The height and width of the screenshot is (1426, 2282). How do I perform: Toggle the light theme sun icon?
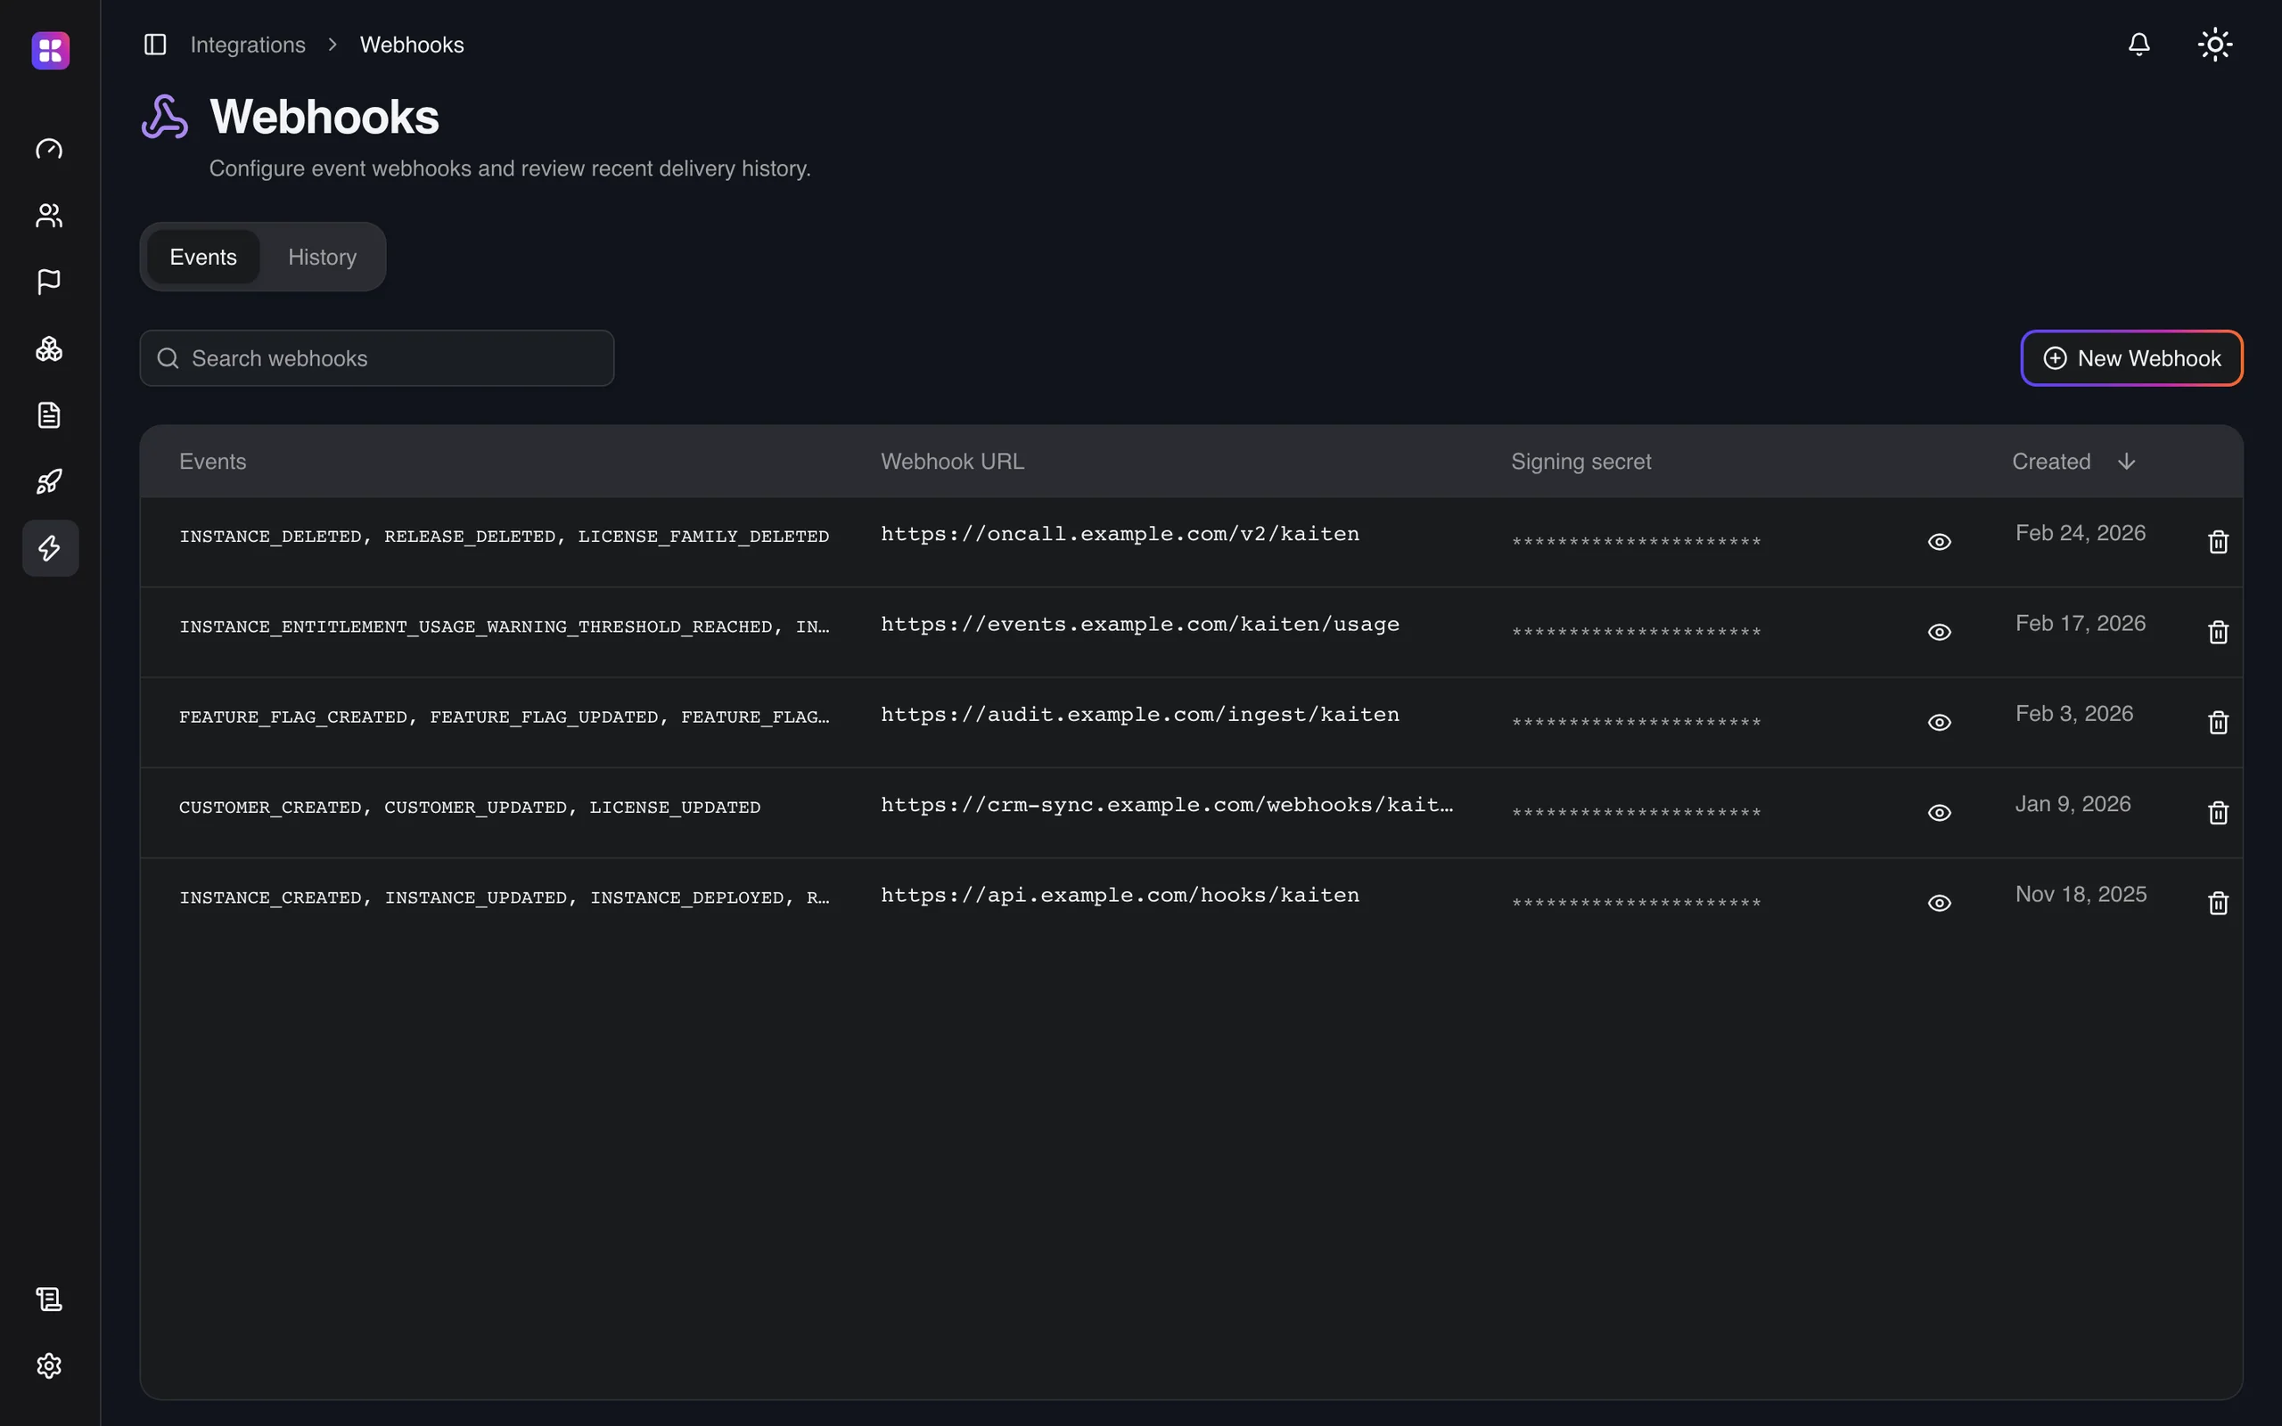[x=2215, y=45]
